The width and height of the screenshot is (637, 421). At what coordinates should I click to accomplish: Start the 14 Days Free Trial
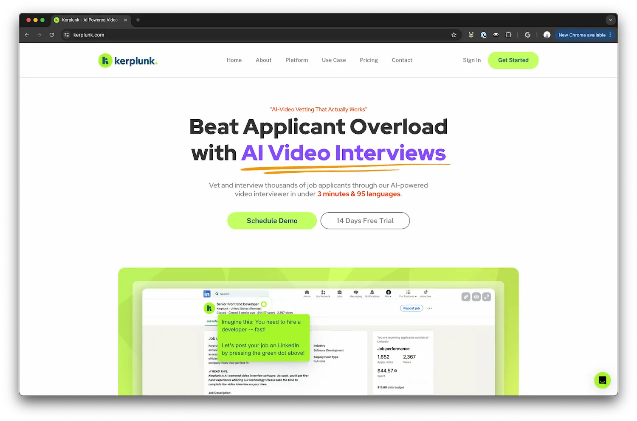coord(365,221)
